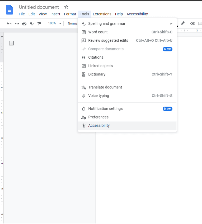Click the New badge beside Notification settings
This screenshot has height=224, width=202.
pos(167,109)
